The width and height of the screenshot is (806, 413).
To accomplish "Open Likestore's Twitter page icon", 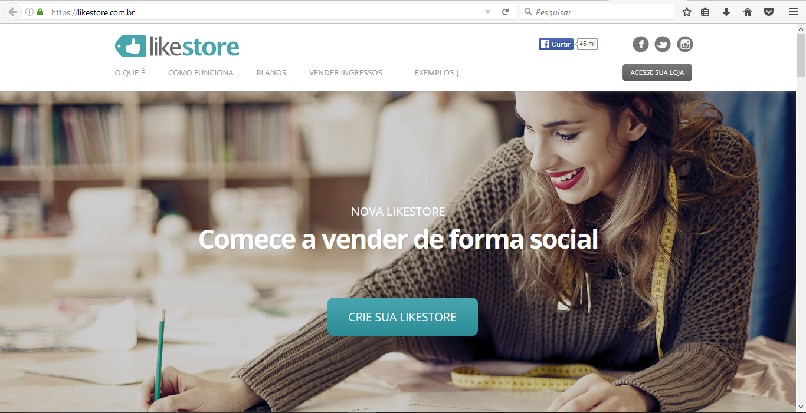I will (663, 44).
